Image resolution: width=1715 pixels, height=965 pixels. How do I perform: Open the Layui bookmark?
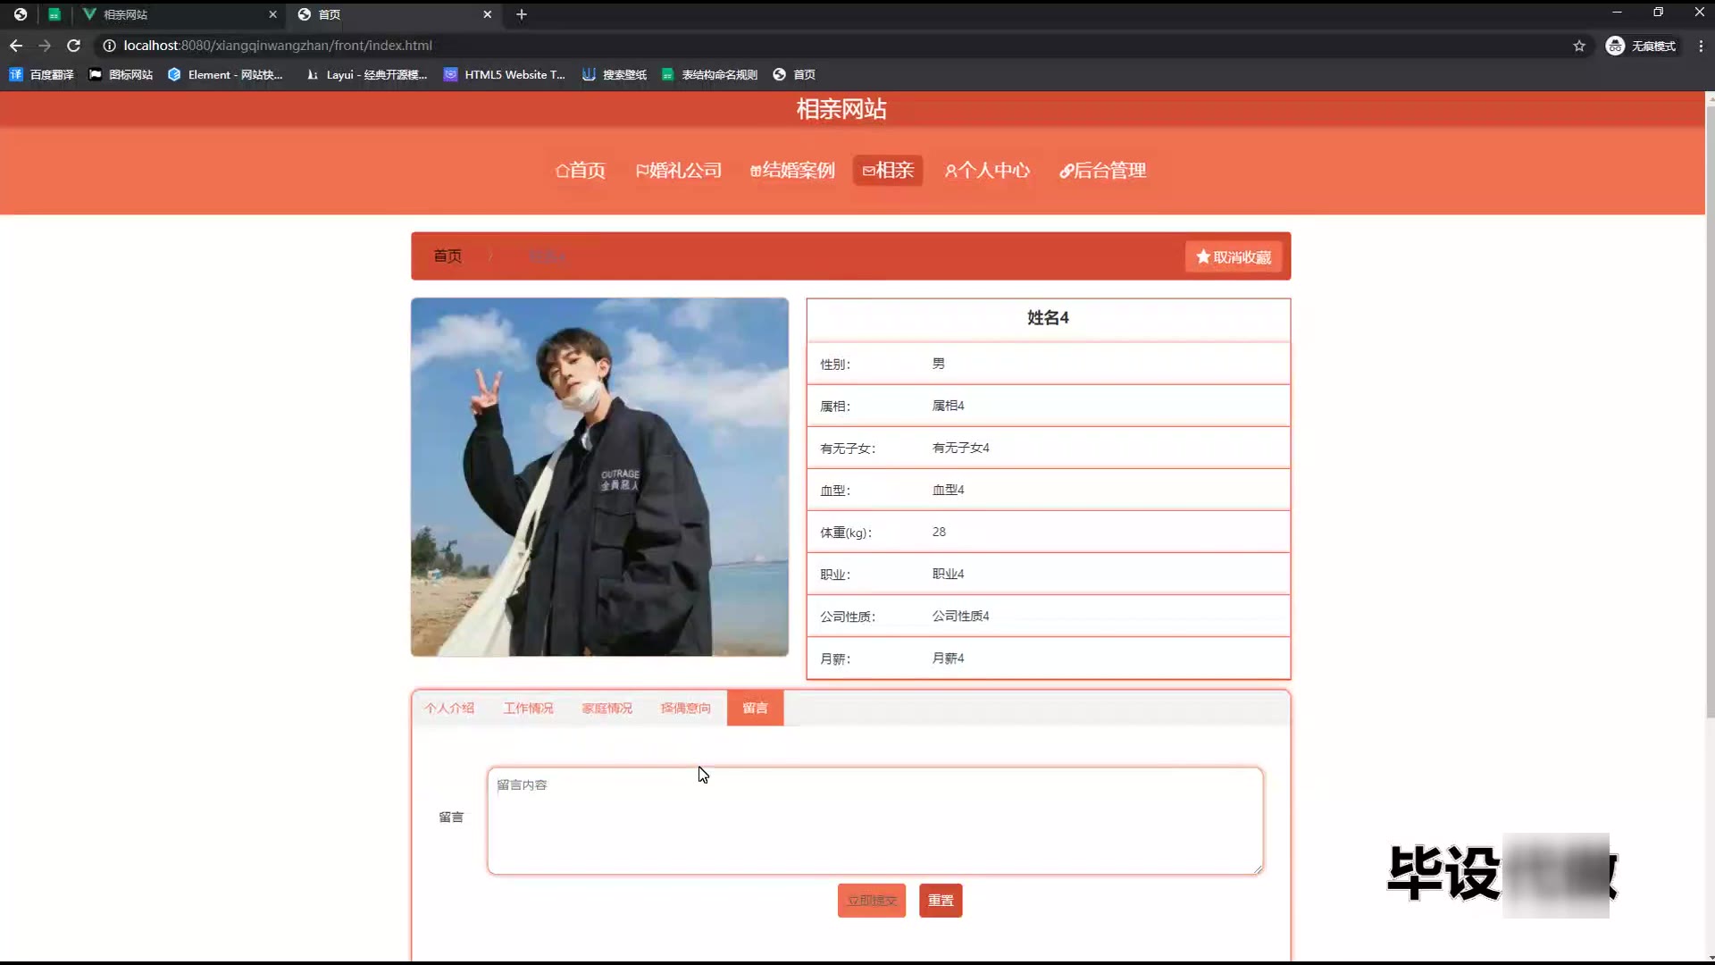[x=366, y=75]
